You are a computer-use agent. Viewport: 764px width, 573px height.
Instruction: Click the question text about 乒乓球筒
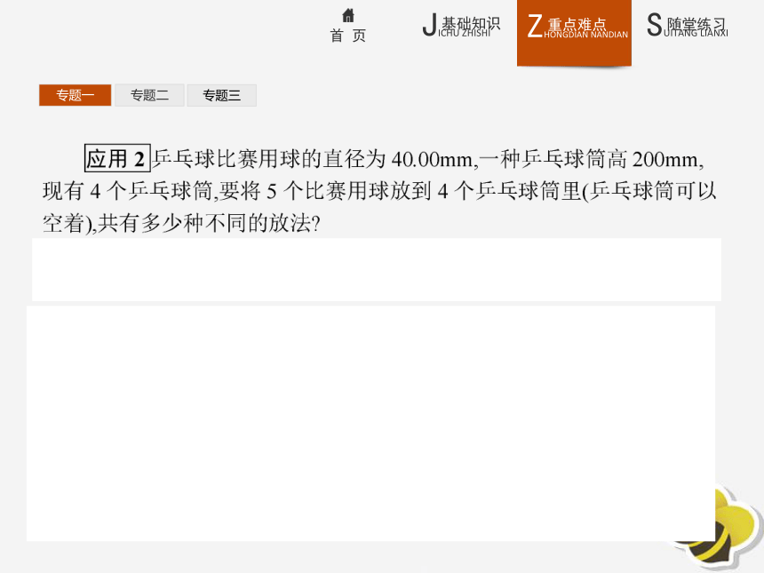tap(379, 191)
